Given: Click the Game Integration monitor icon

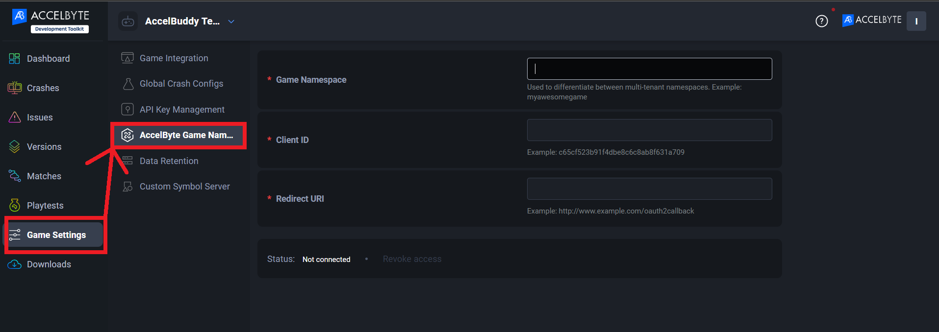Looking at the screenshot, I should [x=127, y=58].
